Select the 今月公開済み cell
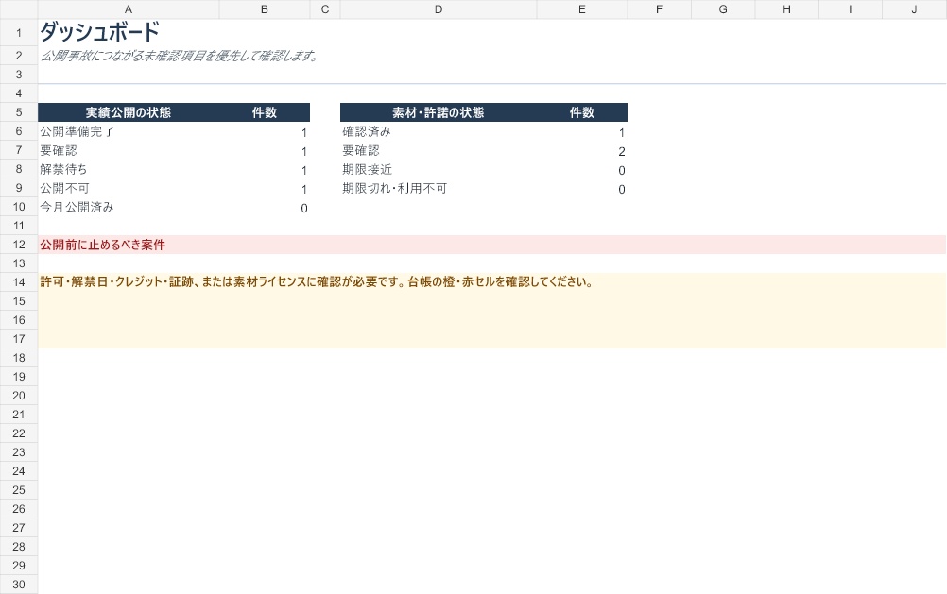947x594 pixels. click(x=128, y=207)
